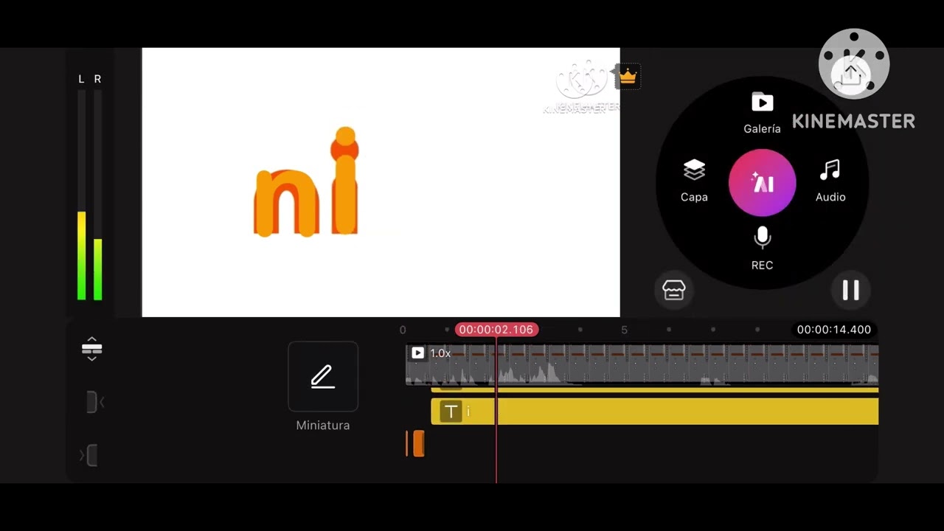Click the current time 00:00:02.106 marker
The width and height of the screenshot is (944, 531).
point(496,330)
